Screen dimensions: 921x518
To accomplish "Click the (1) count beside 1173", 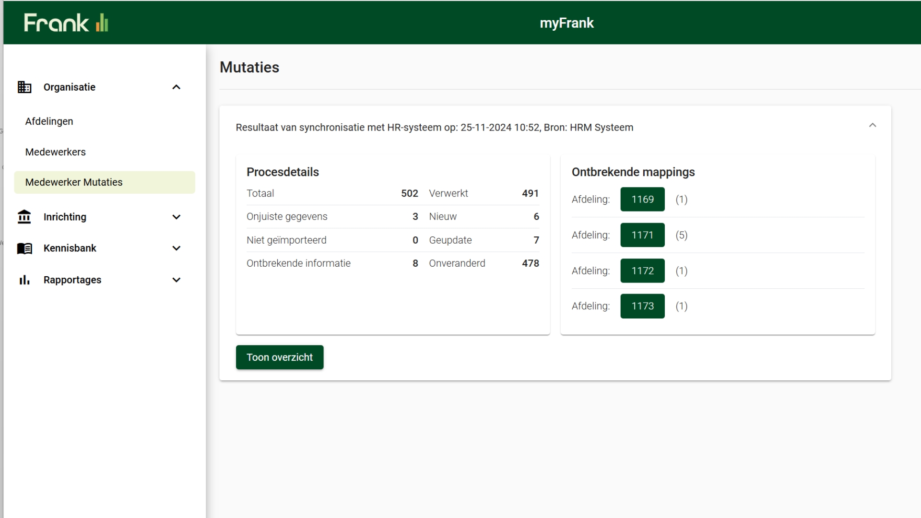I will pyautogui.click(x=682, y=306).
